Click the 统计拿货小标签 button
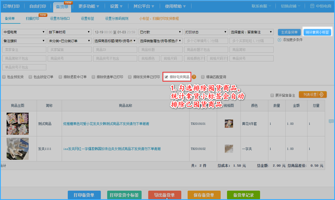 (x=317, y=32)
